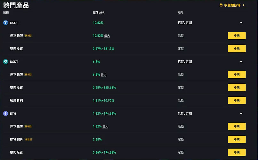Click 申購 for ETH 保本賺幣
This screenshot has height=160, width=258.
(237, 126)
